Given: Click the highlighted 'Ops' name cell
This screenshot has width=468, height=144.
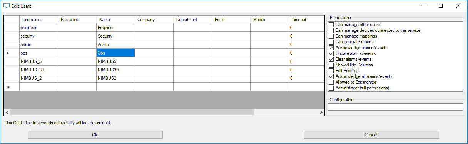Looking at the screenshot, I should pyautogui.click(x=115, y=53).
